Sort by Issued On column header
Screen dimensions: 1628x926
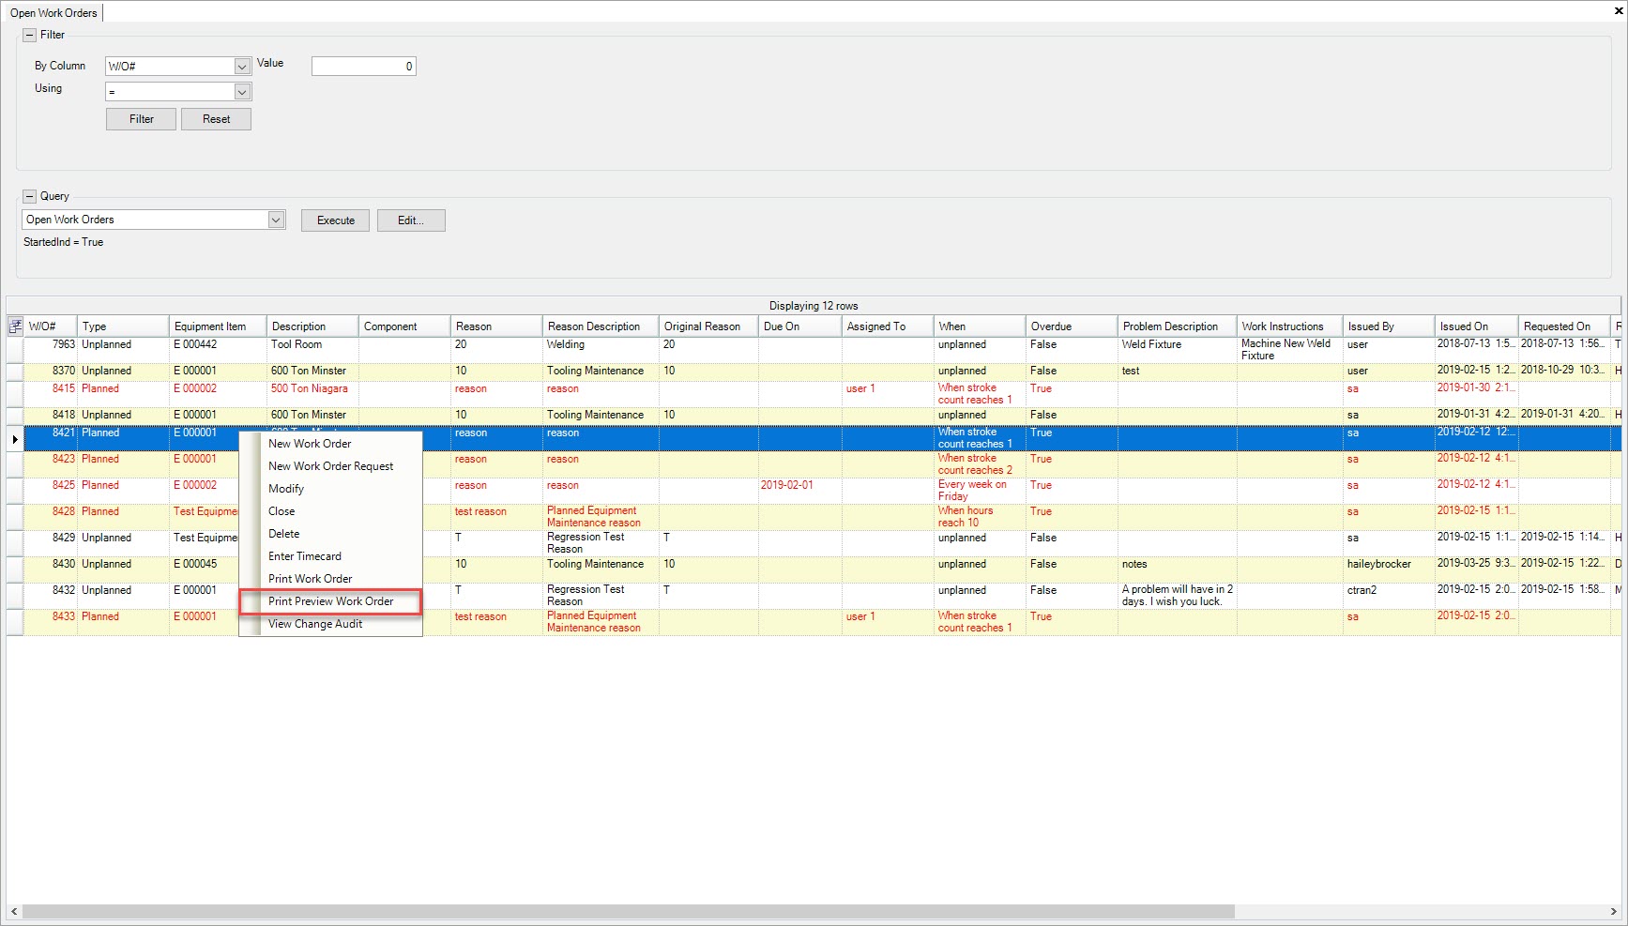[x=1477, y=326]
